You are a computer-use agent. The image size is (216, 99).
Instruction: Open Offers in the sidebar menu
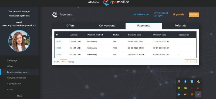click(x=10, y=66)
